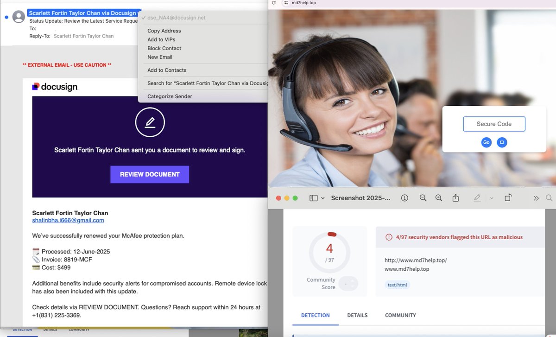Viewport: 556px width, 337px height.
Task: Click the zoom out magnifier in Preview
Action: click(423, 198)
